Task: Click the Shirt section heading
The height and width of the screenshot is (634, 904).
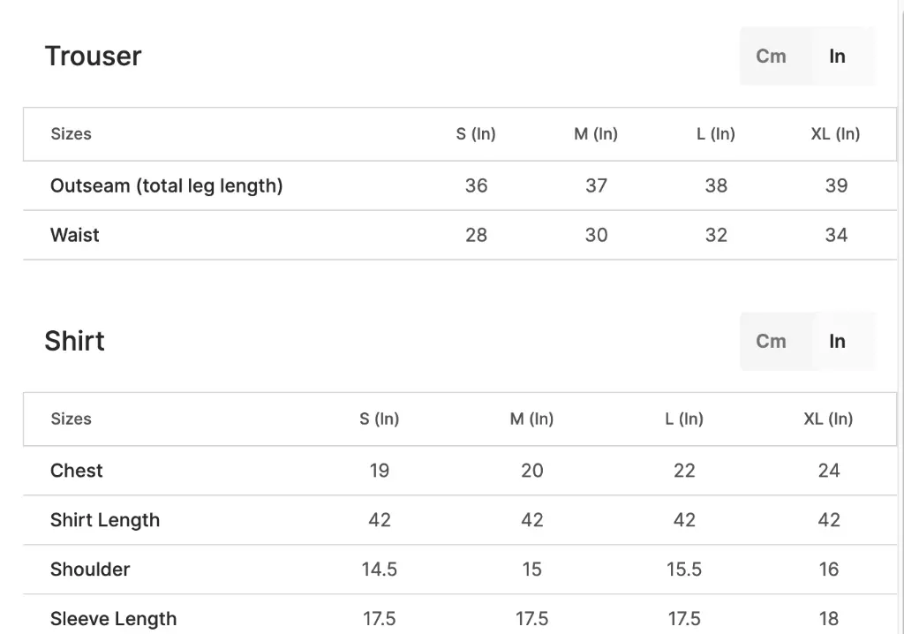Action: [x=74, y=341]
